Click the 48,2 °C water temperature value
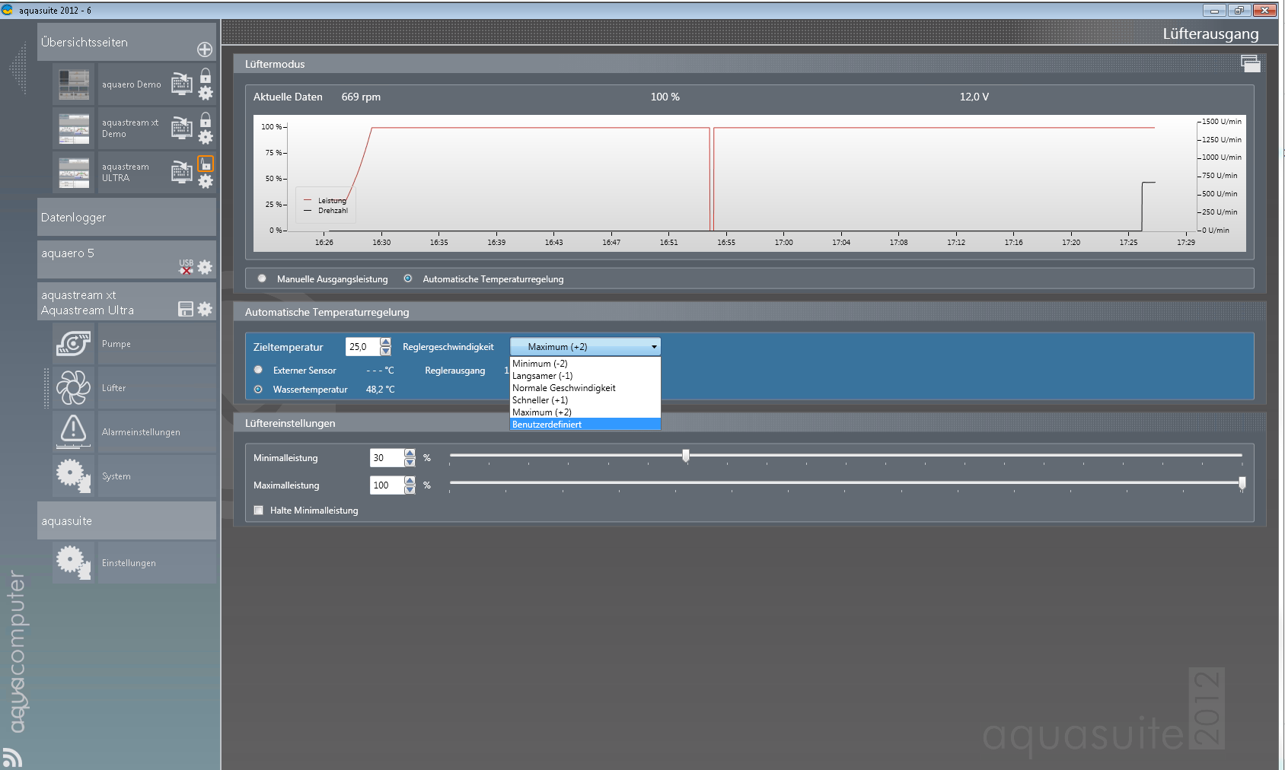Viewport: 1285px width, 770px height. click(x=381, y=389)
